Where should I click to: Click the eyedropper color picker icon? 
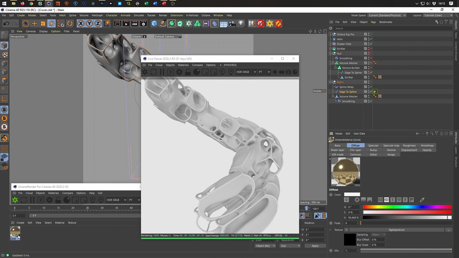422,200
